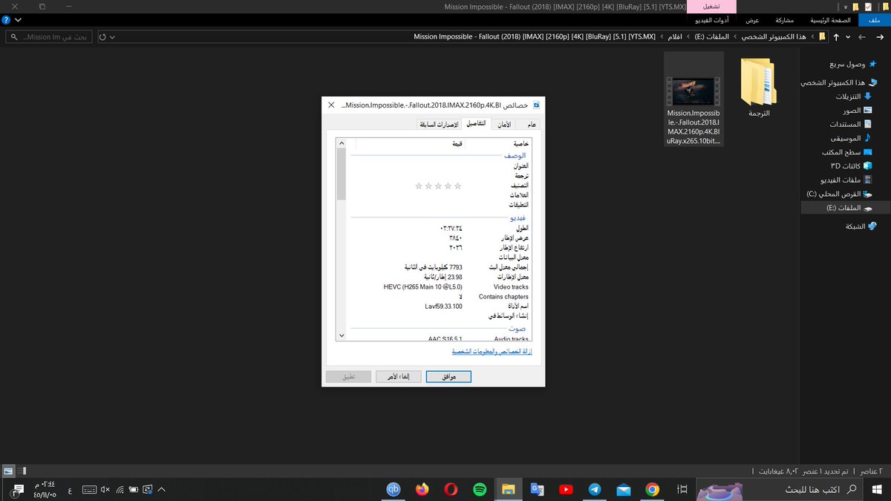The width and height of the screenshot is (891, 501).
Task: Open the View ribbon tab
Action: (752, 20)
